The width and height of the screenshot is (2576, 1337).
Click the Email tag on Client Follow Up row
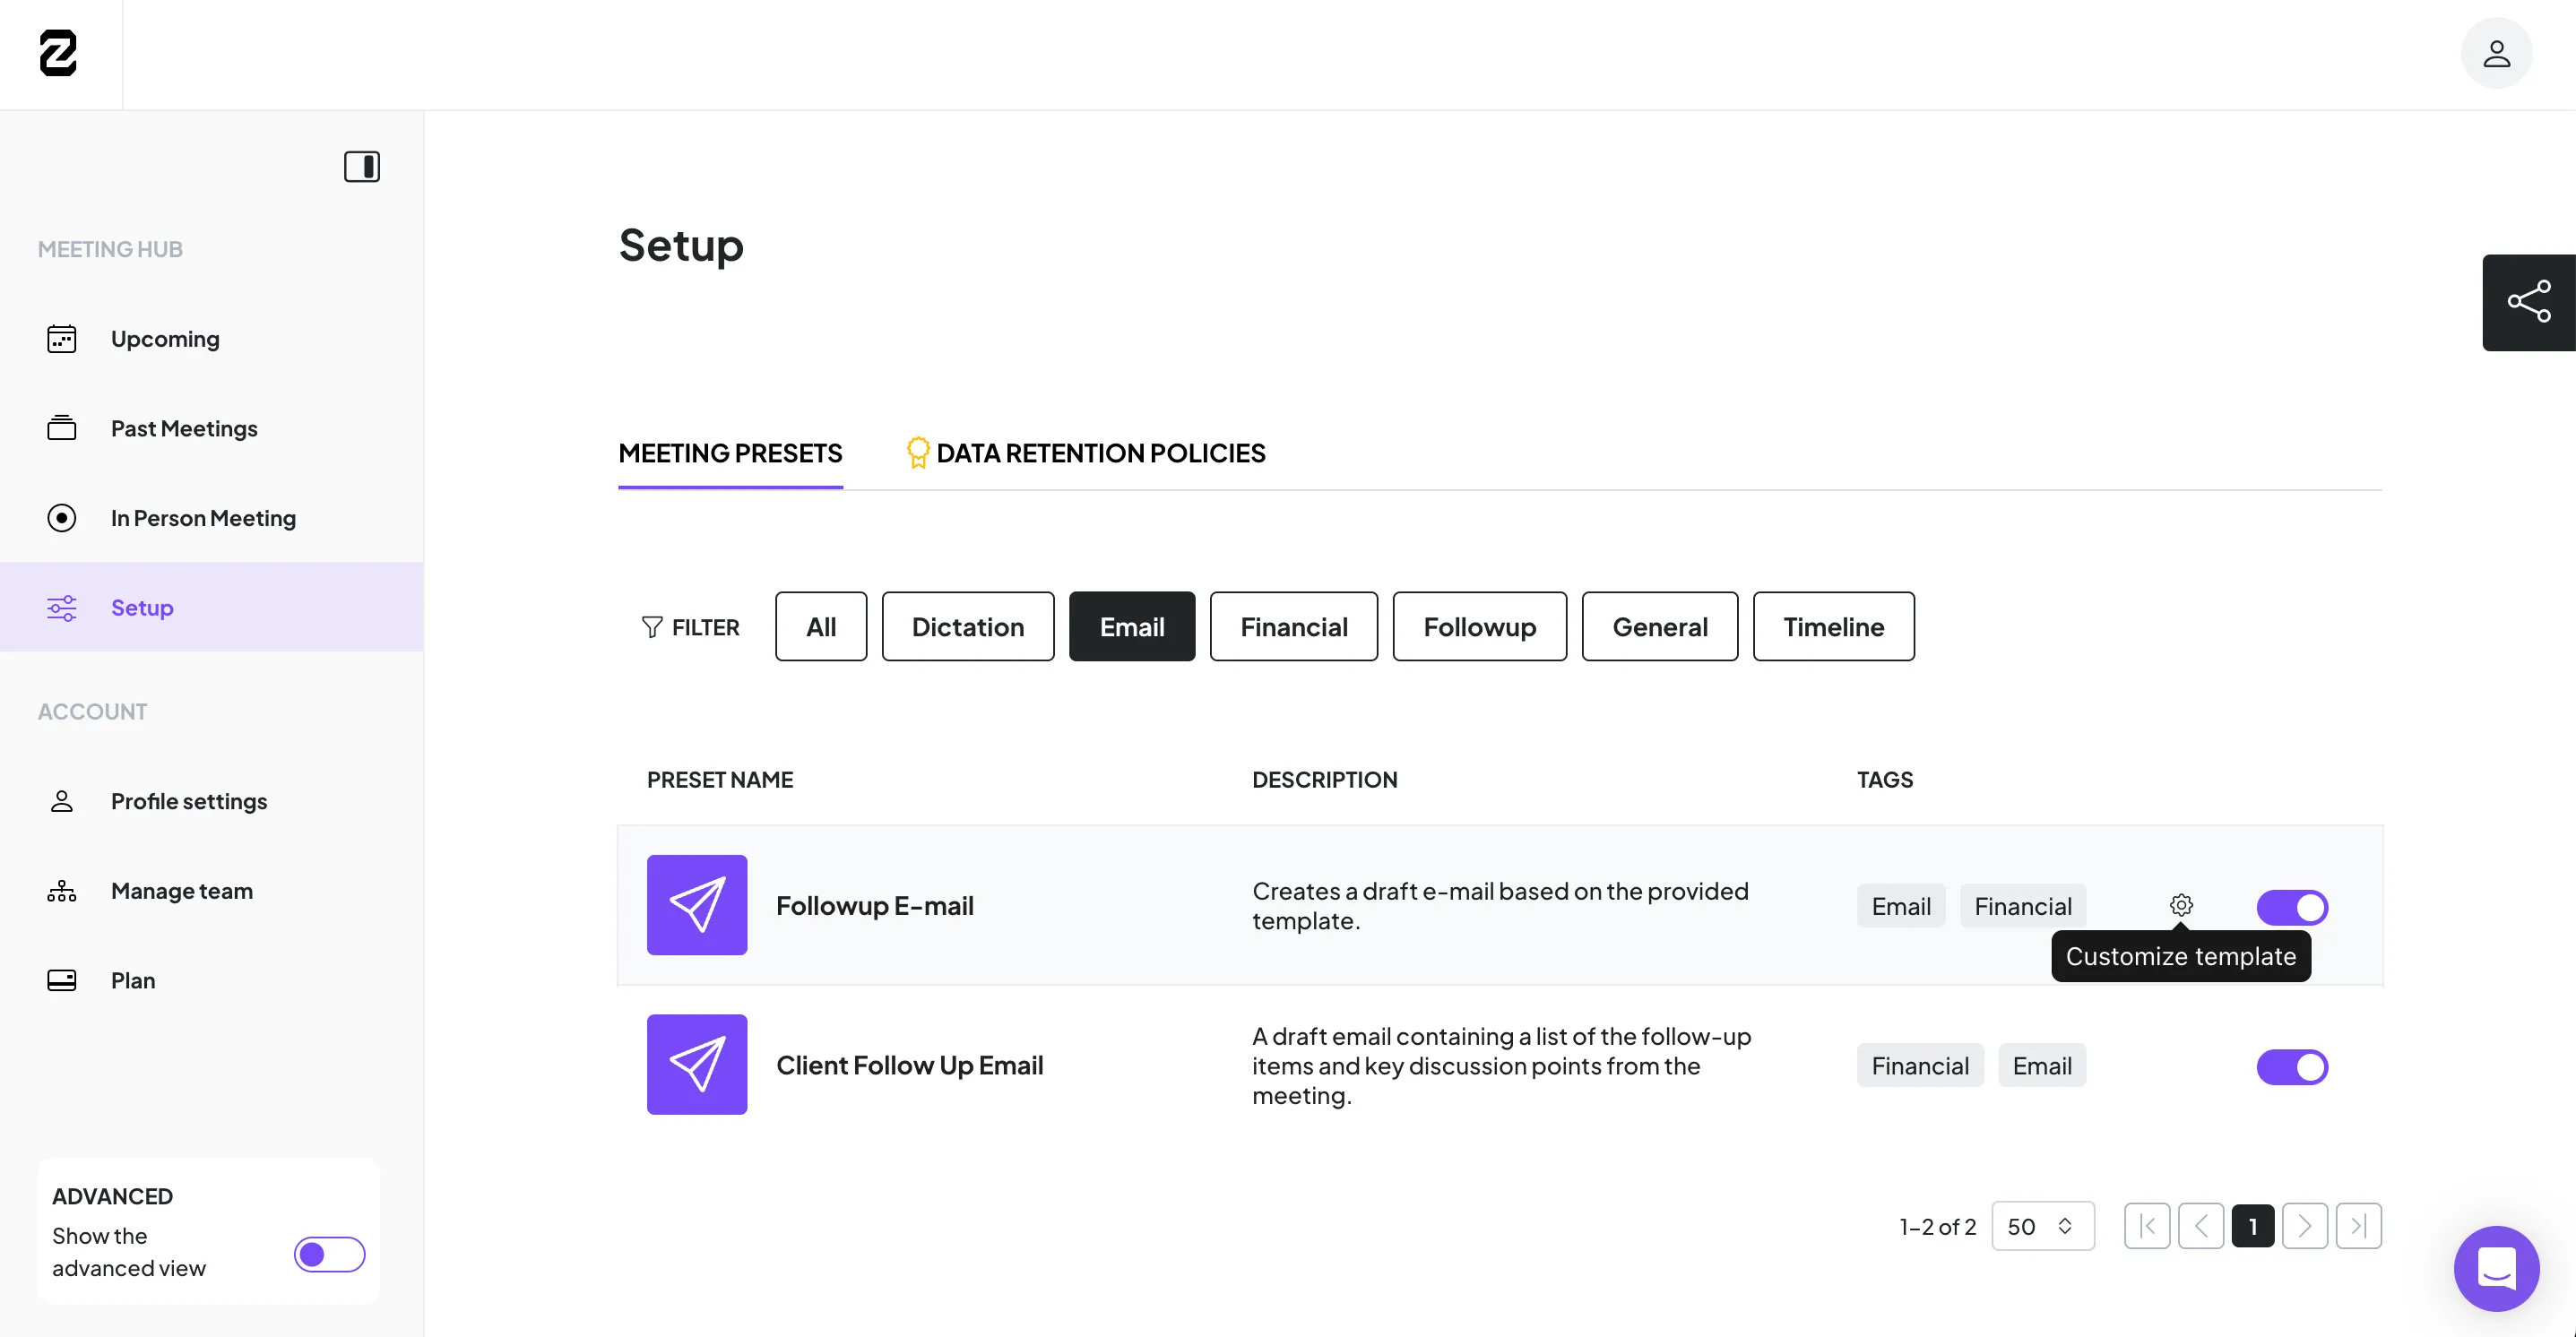[x=2042, y=1066]
